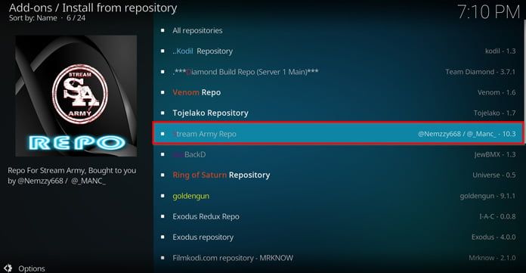Click the bullet icon beside ..Kodil Repository
Image resolution: width=526 pixels, height=273 pixels.
162,51
